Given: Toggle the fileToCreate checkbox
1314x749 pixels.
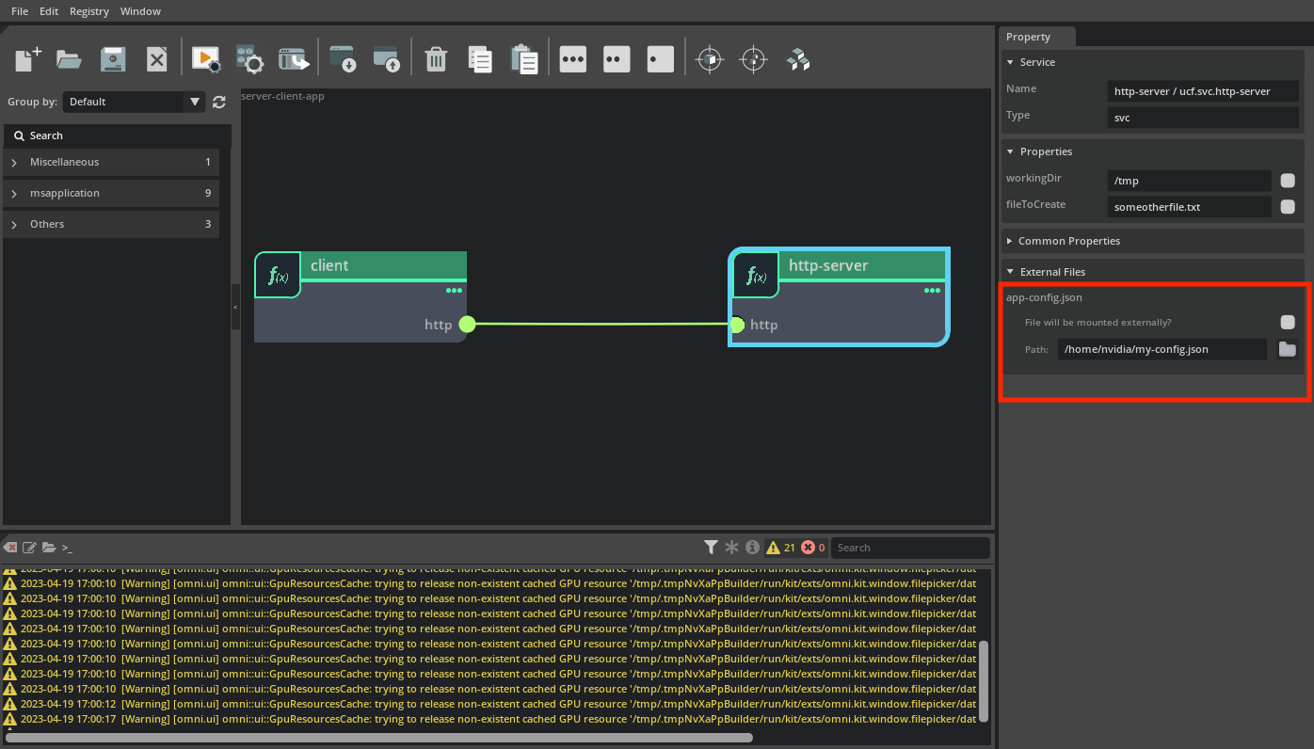Looking at the screenshot, I should (1287, 207).
